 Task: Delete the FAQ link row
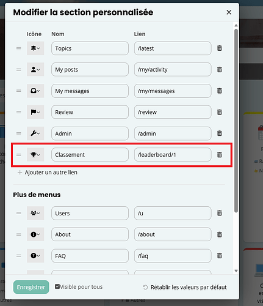220,256
